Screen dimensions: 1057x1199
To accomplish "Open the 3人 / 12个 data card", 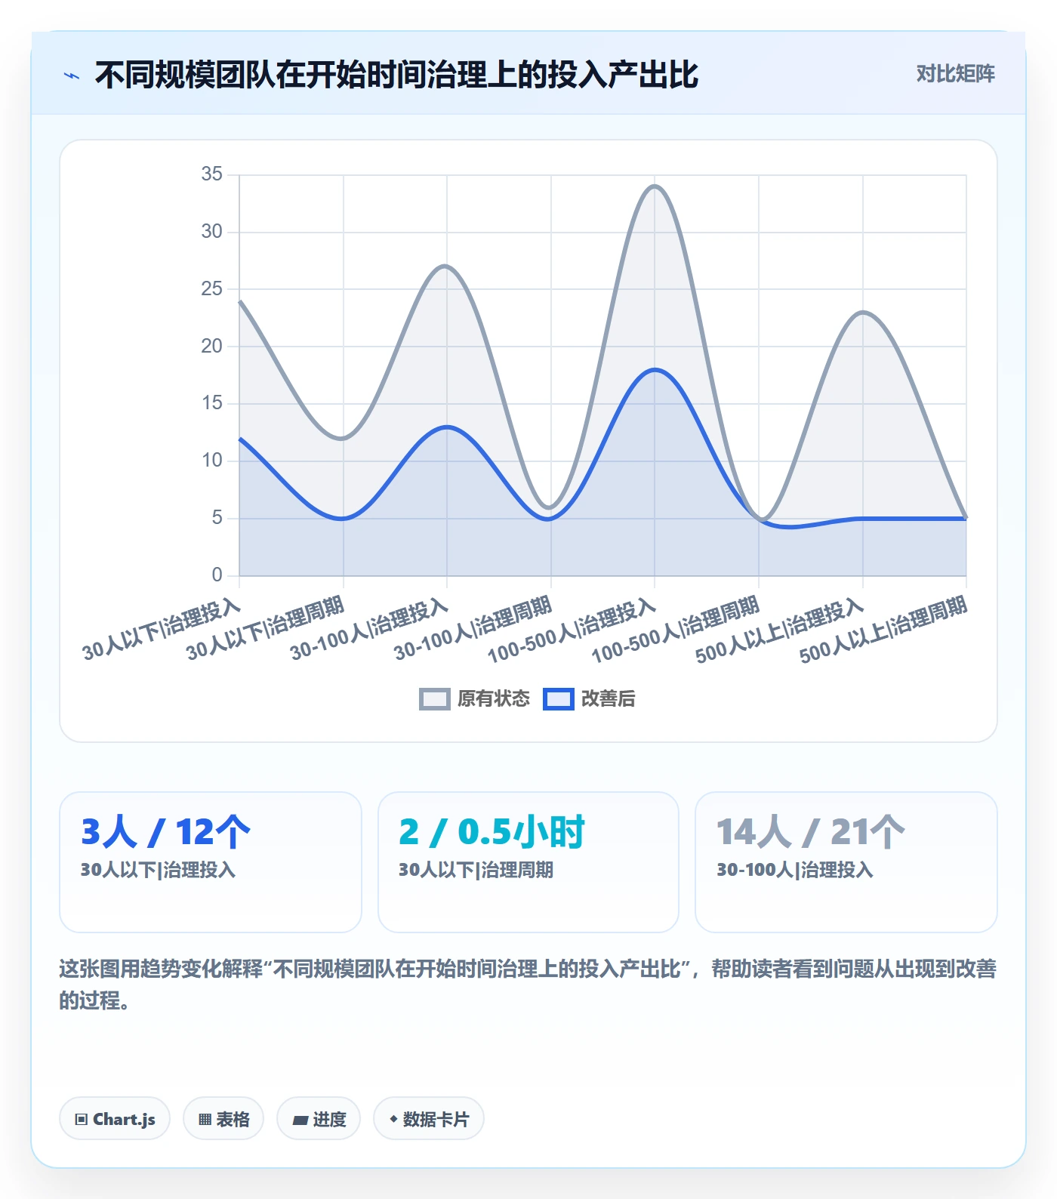I will pyautogui.click(x=211, y=862).
